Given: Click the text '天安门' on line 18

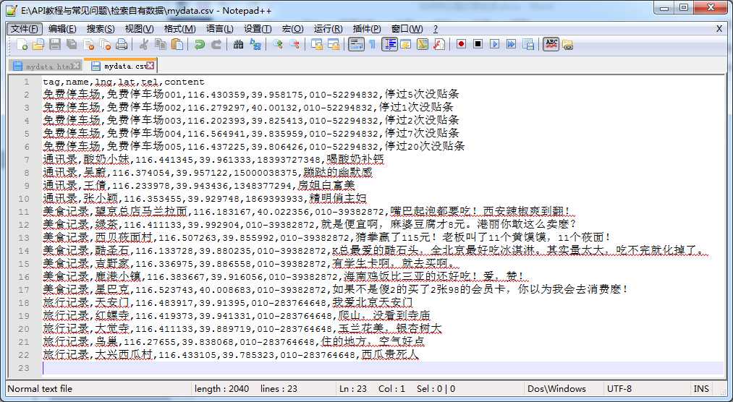Looking at the screenshot, I should pyautogui.click(x=111, y=302).
